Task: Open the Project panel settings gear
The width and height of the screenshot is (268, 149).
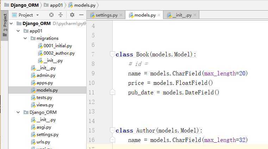Action: tap(72, 15)
